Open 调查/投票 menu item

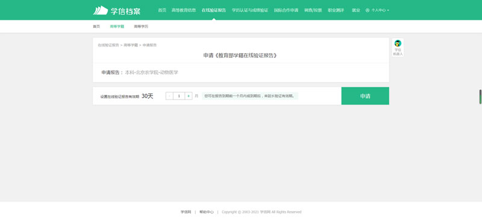pos(313,10)
